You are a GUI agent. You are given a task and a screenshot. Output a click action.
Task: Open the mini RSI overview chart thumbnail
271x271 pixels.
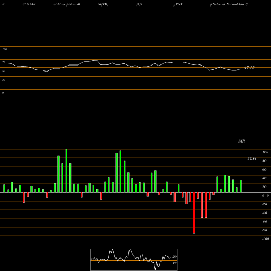point(134,260)
